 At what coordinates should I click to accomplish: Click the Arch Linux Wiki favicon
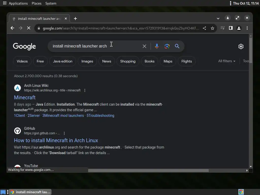pos(18,88)
